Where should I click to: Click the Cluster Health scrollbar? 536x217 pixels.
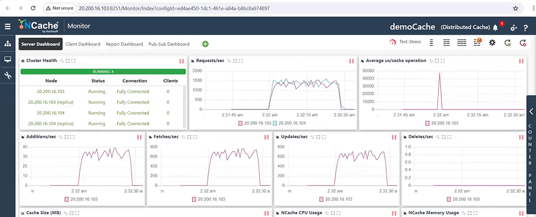[x=184, y=107]
